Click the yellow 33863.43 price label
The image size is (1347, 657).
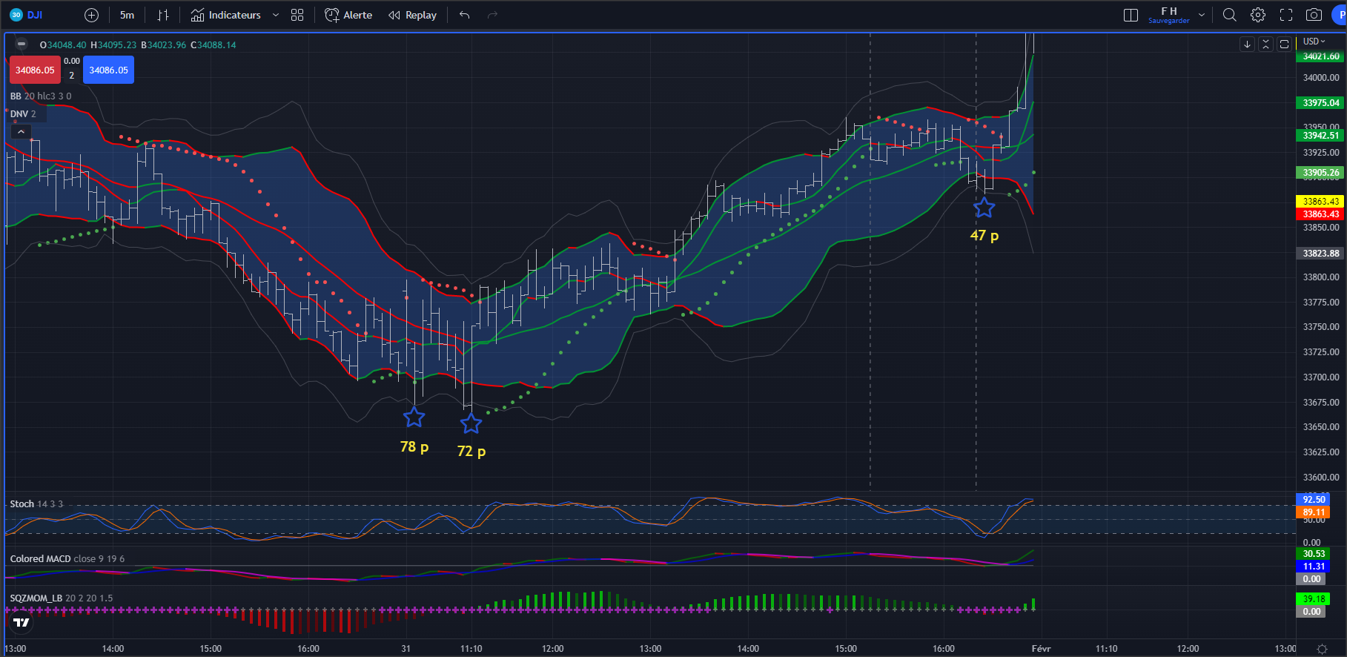(1321, 202)
